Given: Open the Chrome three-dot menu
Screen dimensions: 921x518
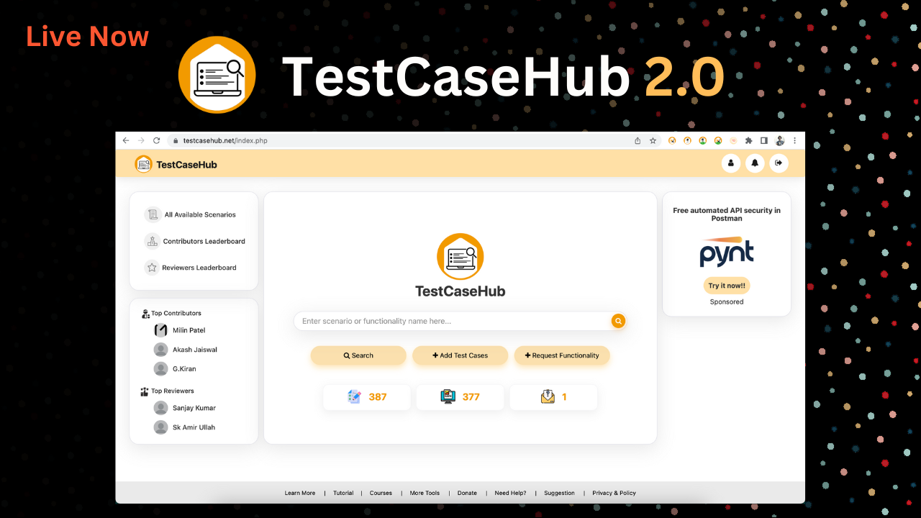Looking at the screenshot, I should point(794,140).
